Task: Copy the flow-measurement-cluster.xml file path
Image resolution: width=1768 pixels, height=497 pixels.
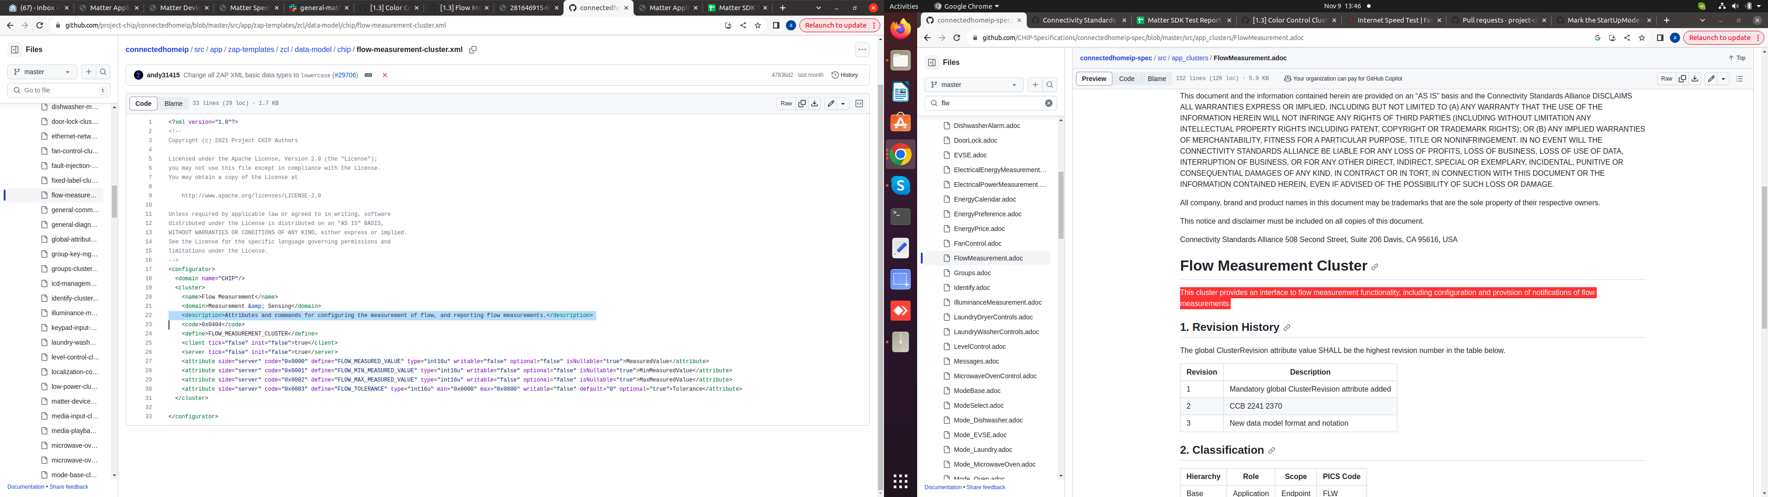Action: (x=472, y=50)
